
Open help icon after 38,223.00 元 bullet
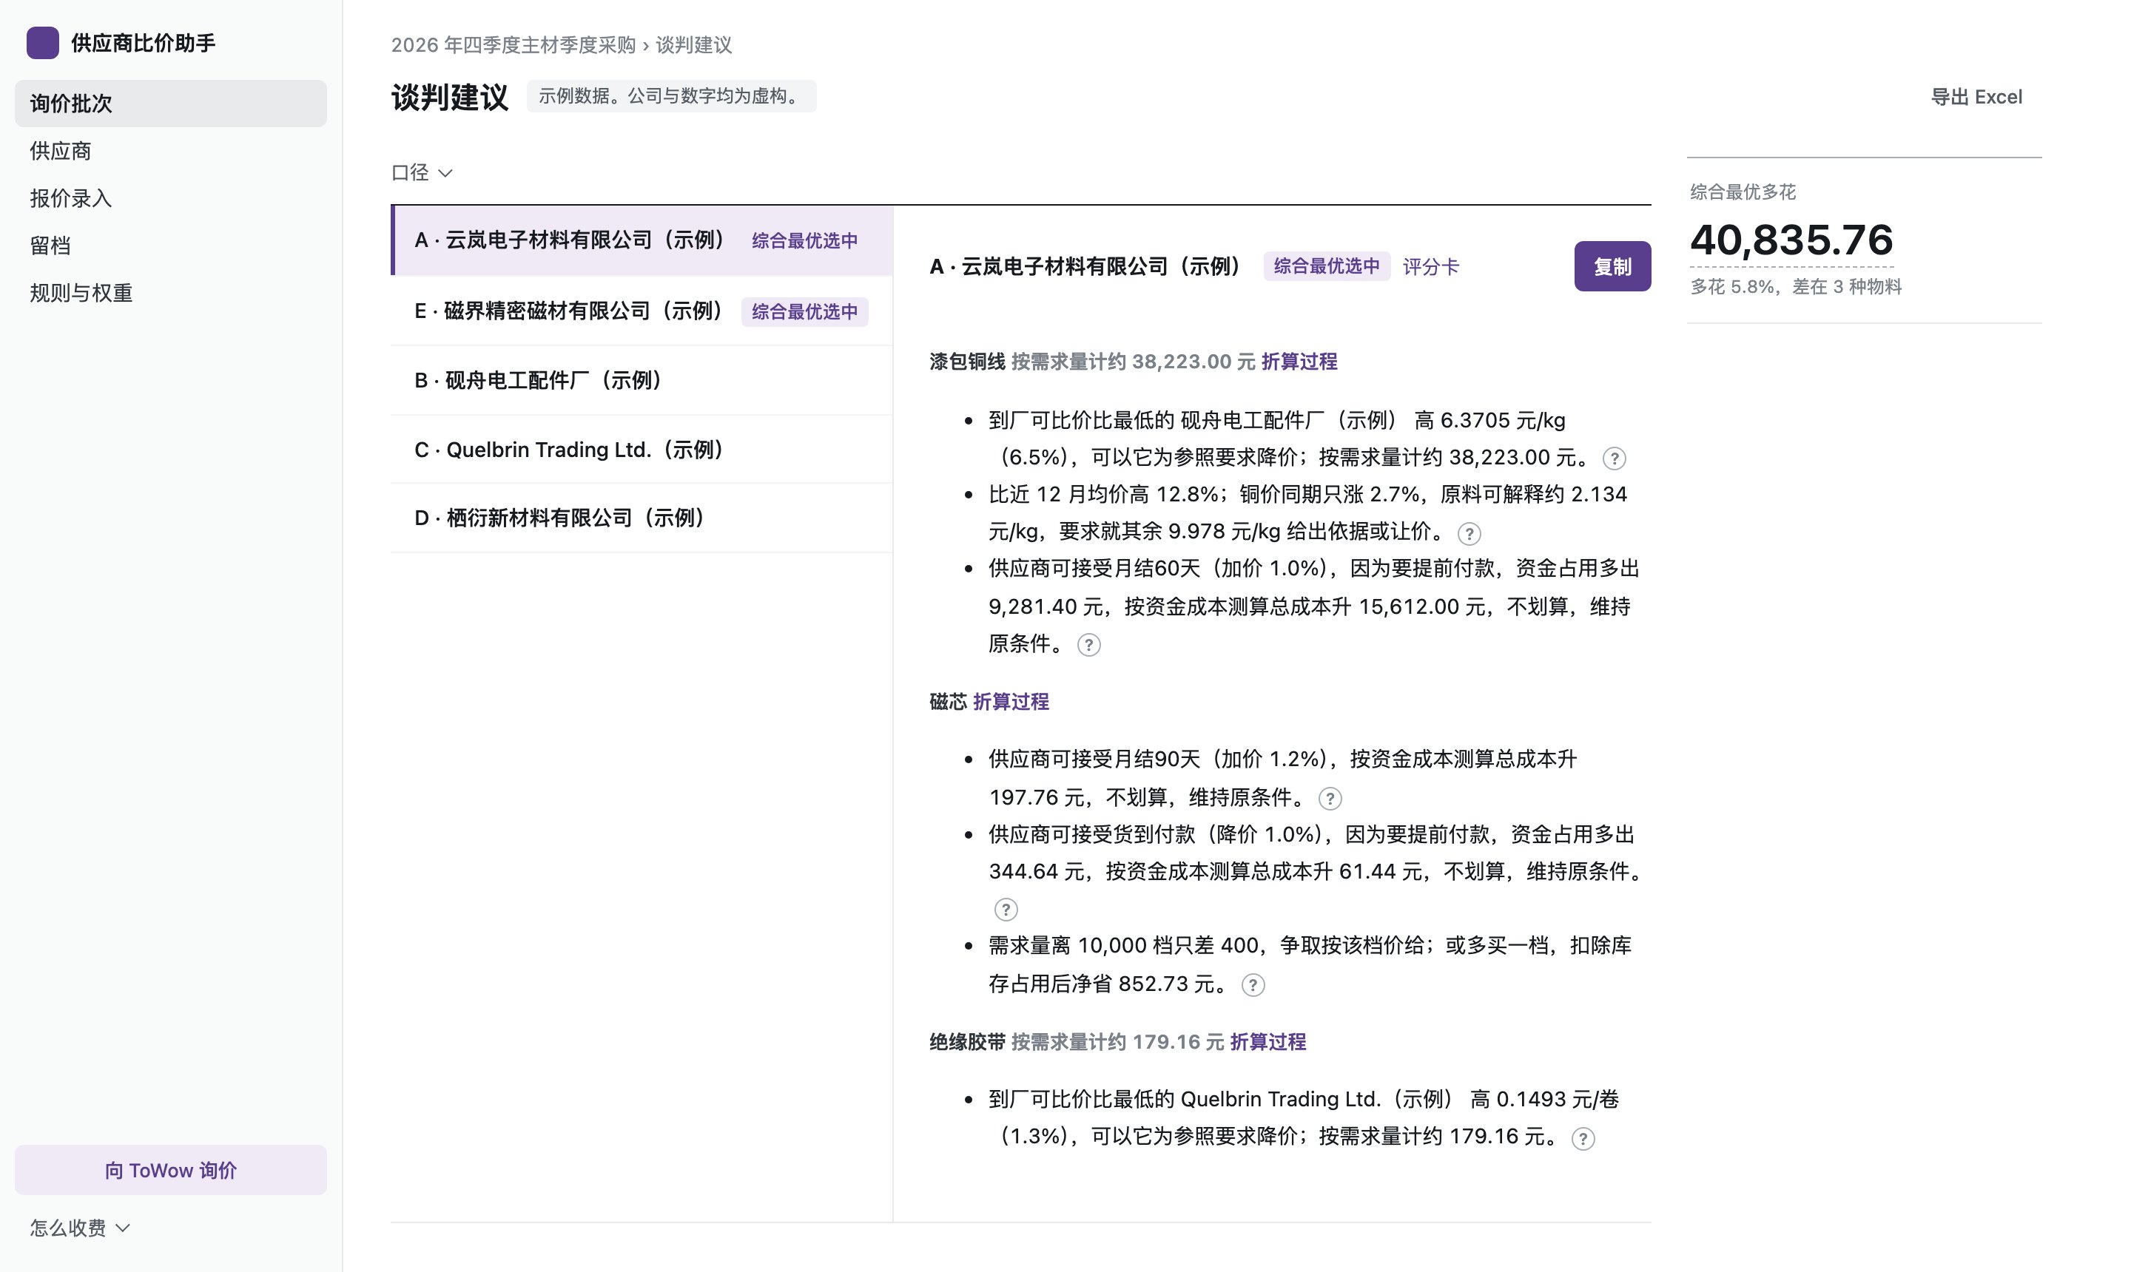click(1613, 459)
